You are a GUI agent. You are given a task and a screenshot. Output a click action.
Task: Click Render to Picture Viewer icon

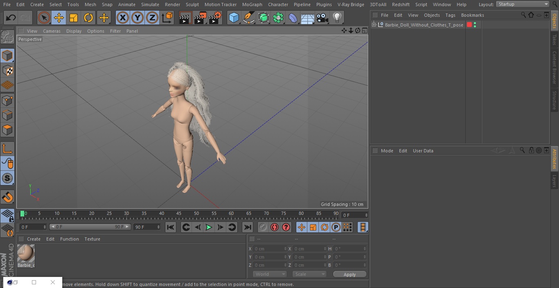tap(200, 18)
